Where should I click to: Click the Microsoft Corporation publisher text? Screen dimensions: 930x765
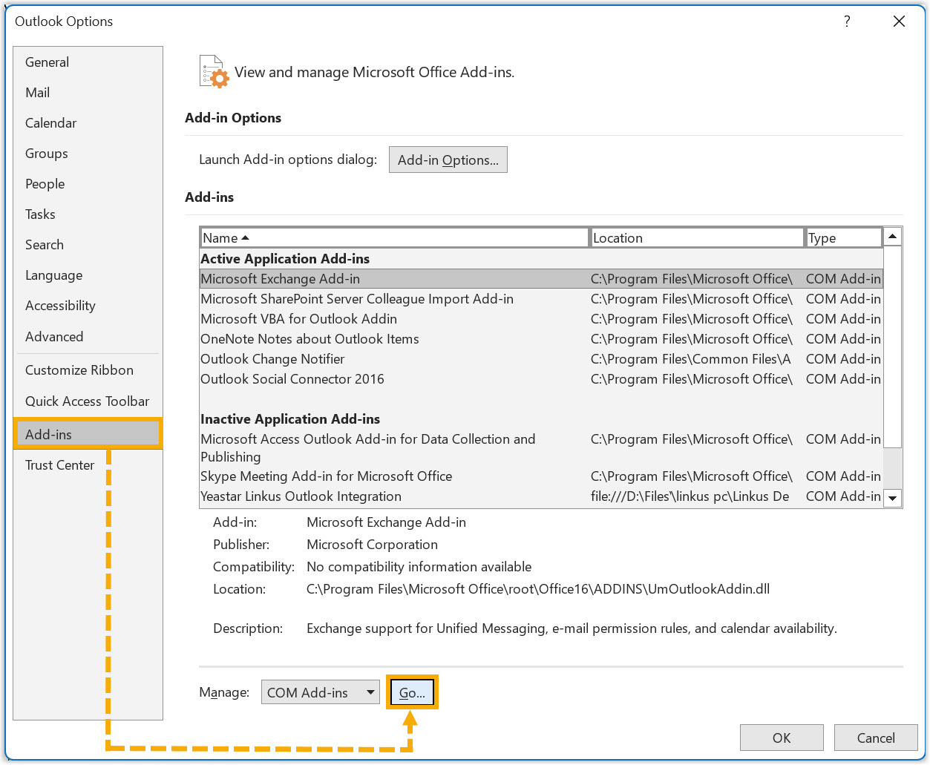pyautogui.click(x=372, y=545)
